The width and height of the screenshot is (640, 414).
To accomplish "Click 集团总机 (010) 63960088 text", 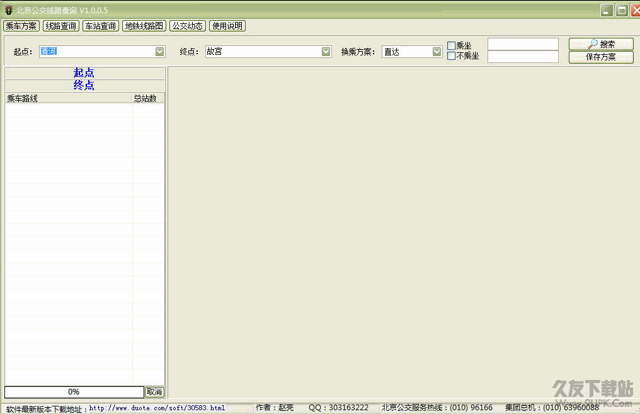I will pos(552,408).
